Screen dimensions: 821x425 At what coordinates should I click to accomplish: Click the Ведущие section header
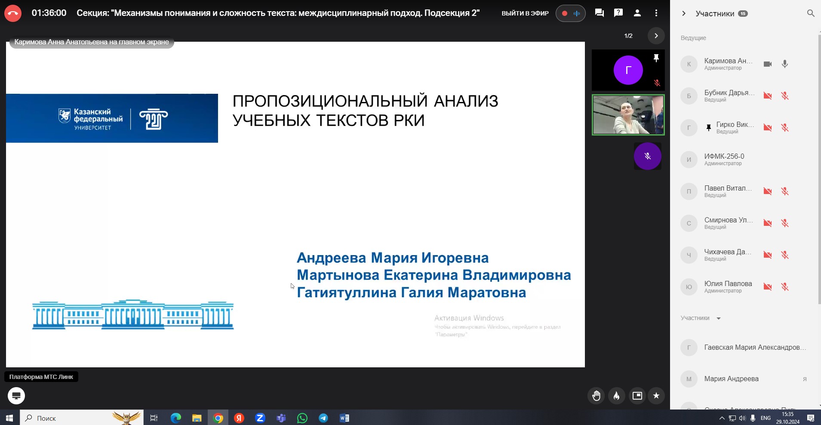pyautogui.click(x=693, y=38)
